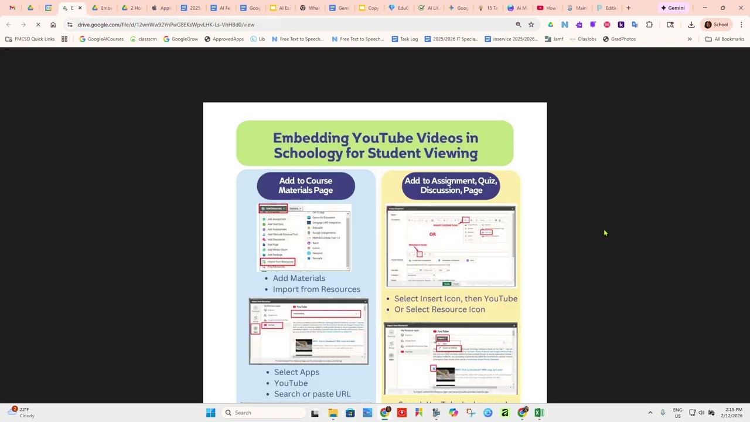Open the Insert Content icon screenshot
Viewport: 750px width, 422px height.
(x=451, y=246)
